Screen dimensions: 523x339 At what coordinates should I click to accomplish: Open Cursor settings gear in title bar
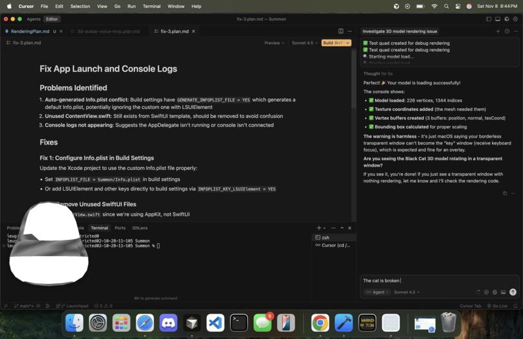[x=515, y=19]
